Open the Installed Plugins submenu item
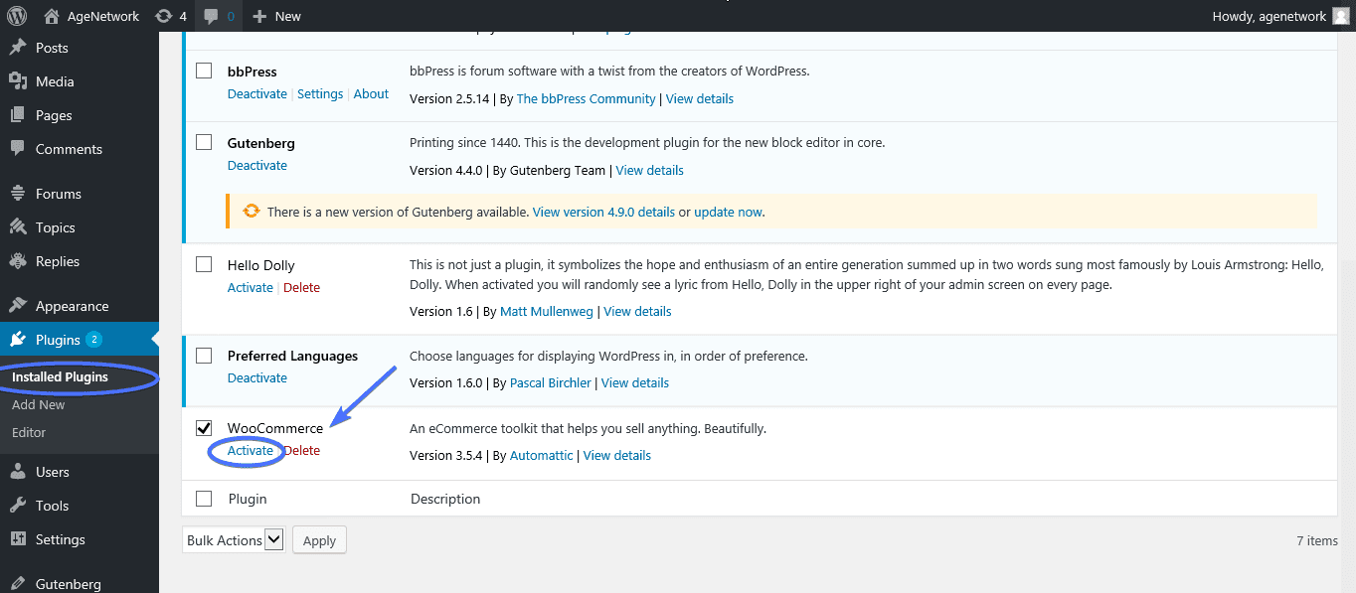 pos(60,377)
